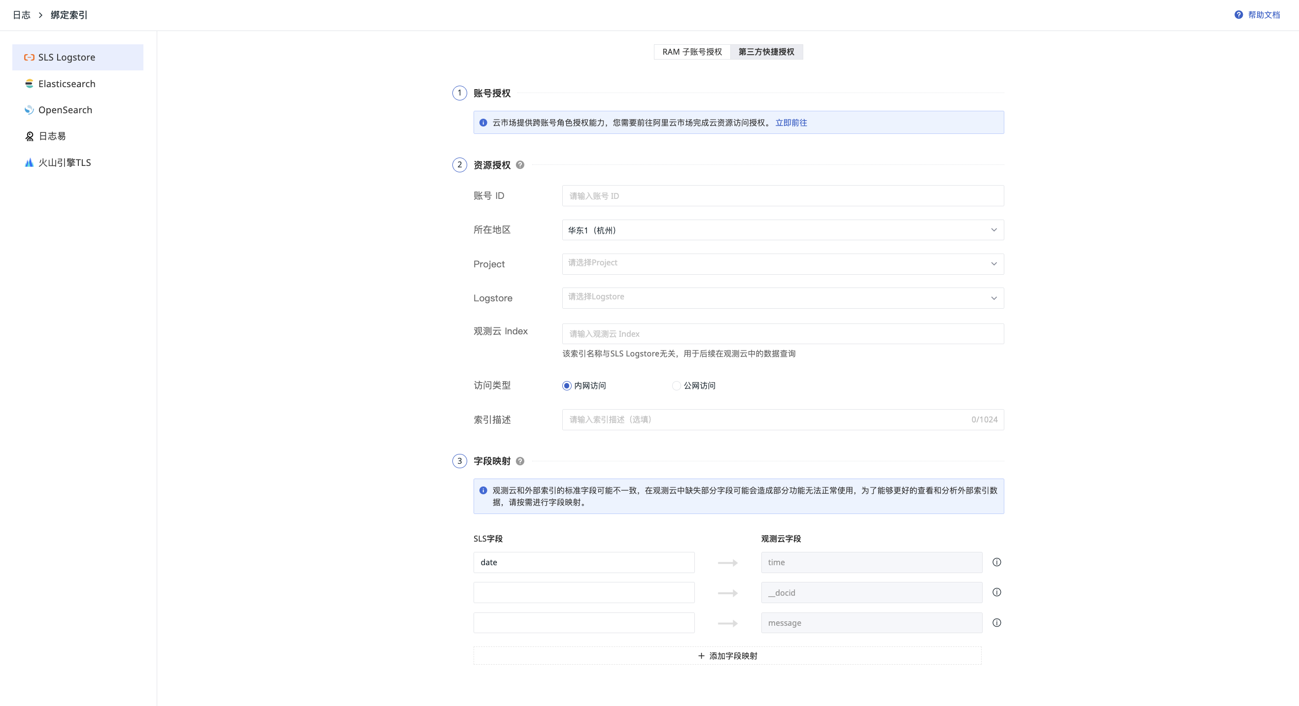Click the SLS Logstore orange icon
The image size is (1299, 706).
point(29,58)
